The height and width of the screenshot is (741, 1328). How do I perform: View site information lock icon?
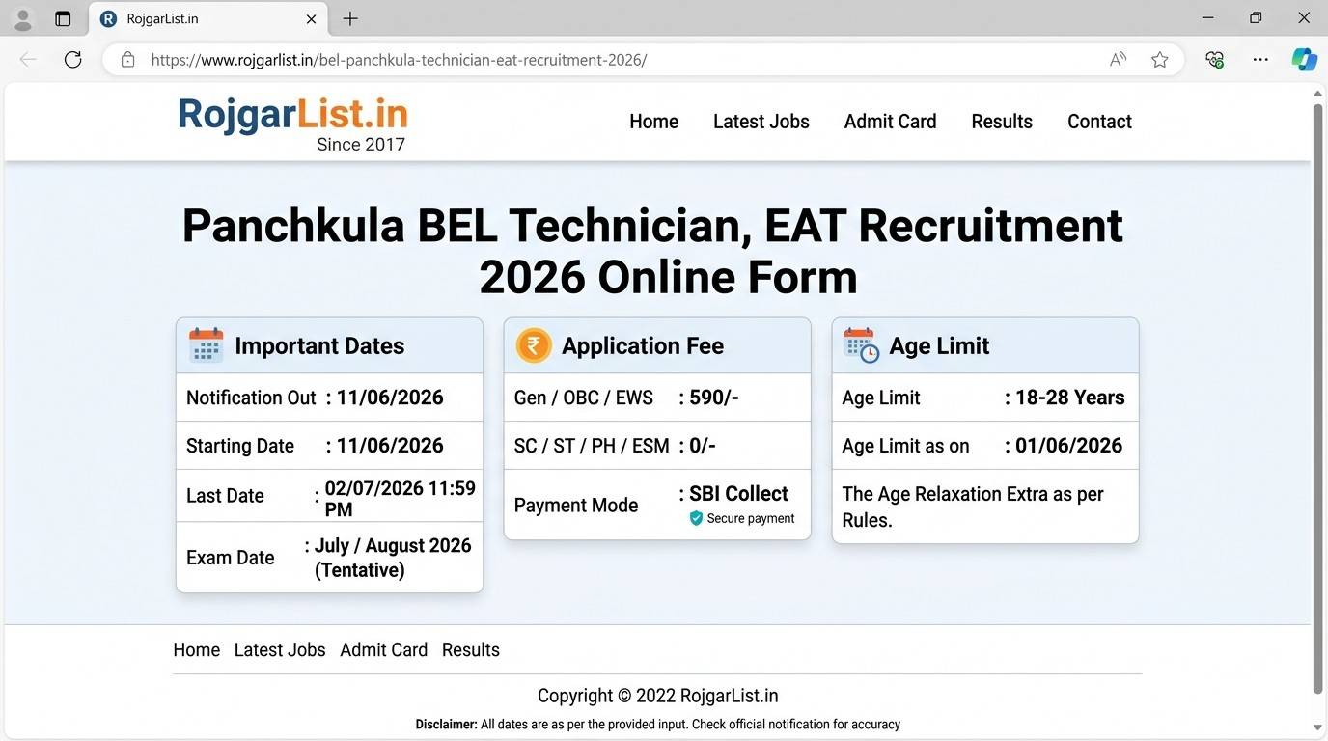click(x=127, y=60)
